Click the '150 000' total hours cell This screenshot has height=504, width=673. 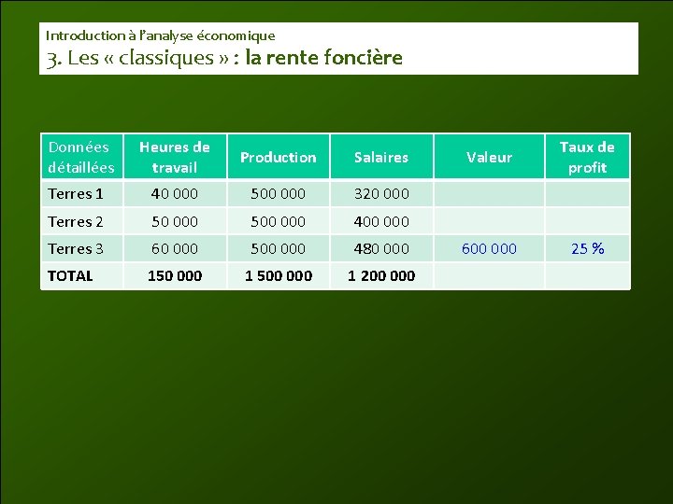point(175,275)
